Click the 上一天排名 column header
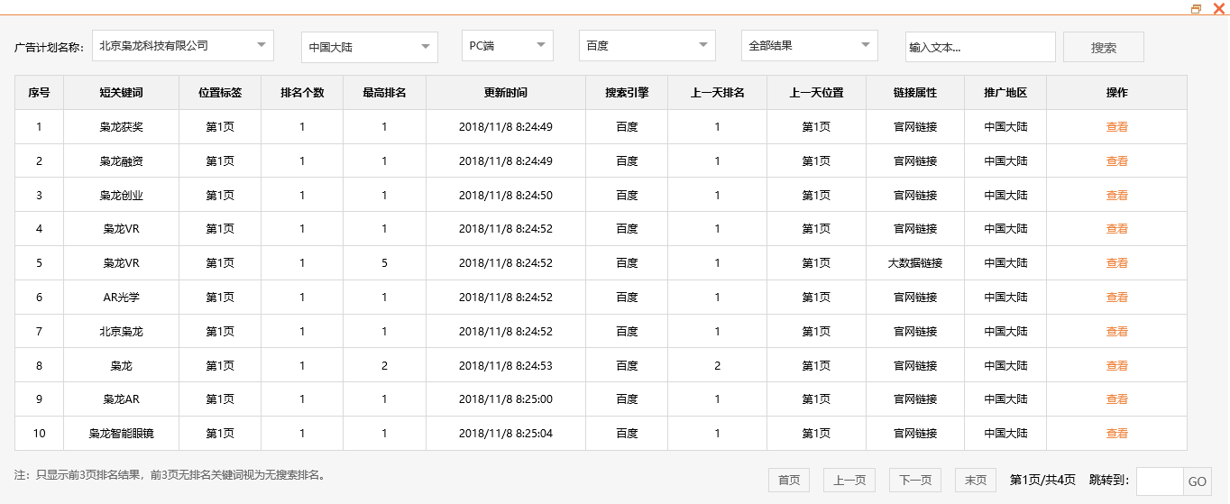 717,93
